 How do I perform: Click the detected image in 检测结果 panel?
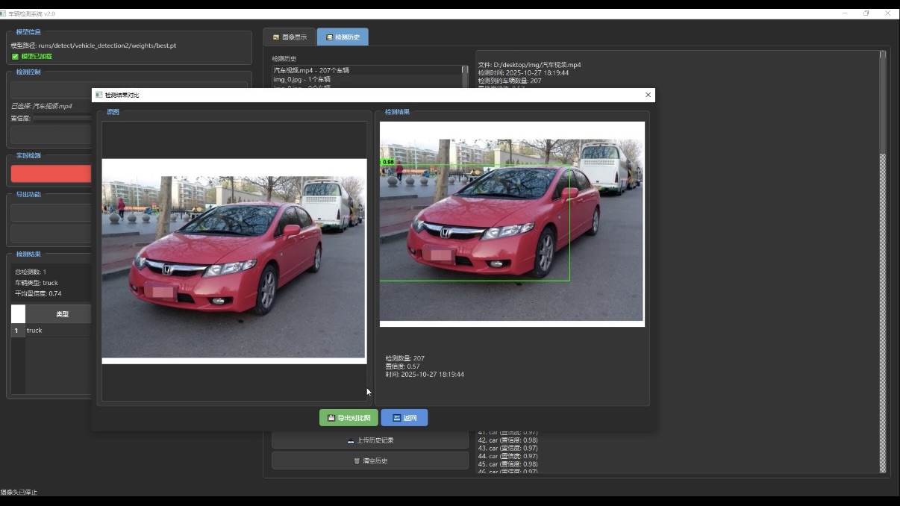512,224
